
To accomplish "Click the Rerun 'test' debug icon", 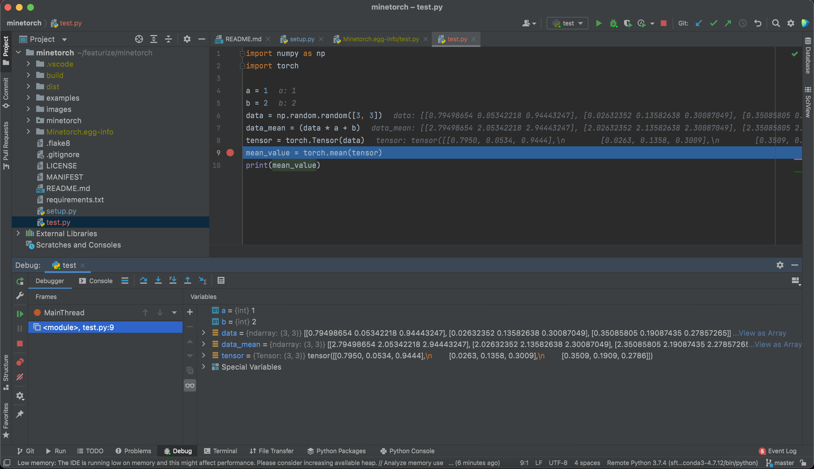I will click(20, 281).
